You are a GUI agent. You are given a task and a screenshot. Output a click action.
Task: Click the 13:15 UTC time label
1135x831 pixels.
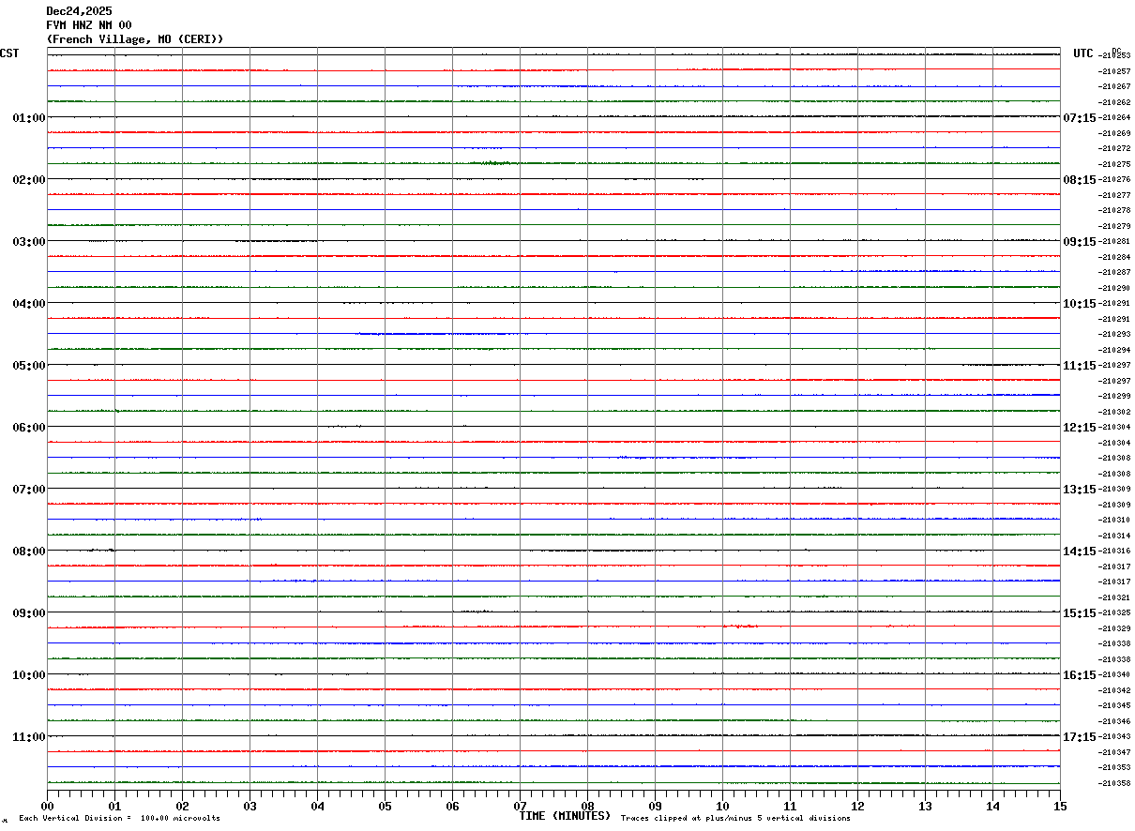pos(1079,489)
